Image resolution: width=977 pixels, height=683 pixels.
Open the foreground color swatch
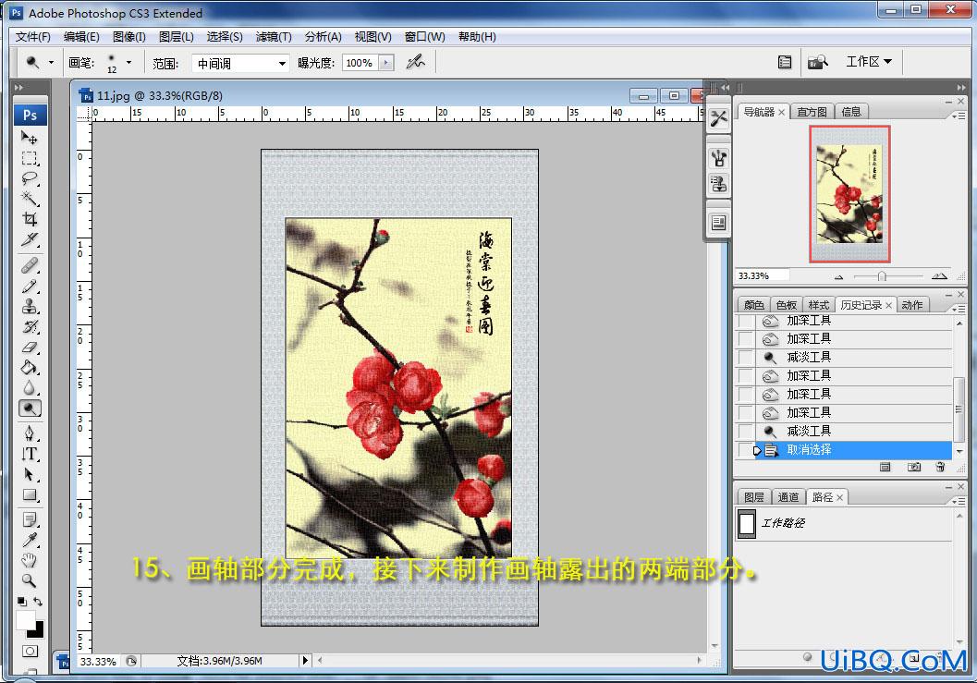pos(26,620)
